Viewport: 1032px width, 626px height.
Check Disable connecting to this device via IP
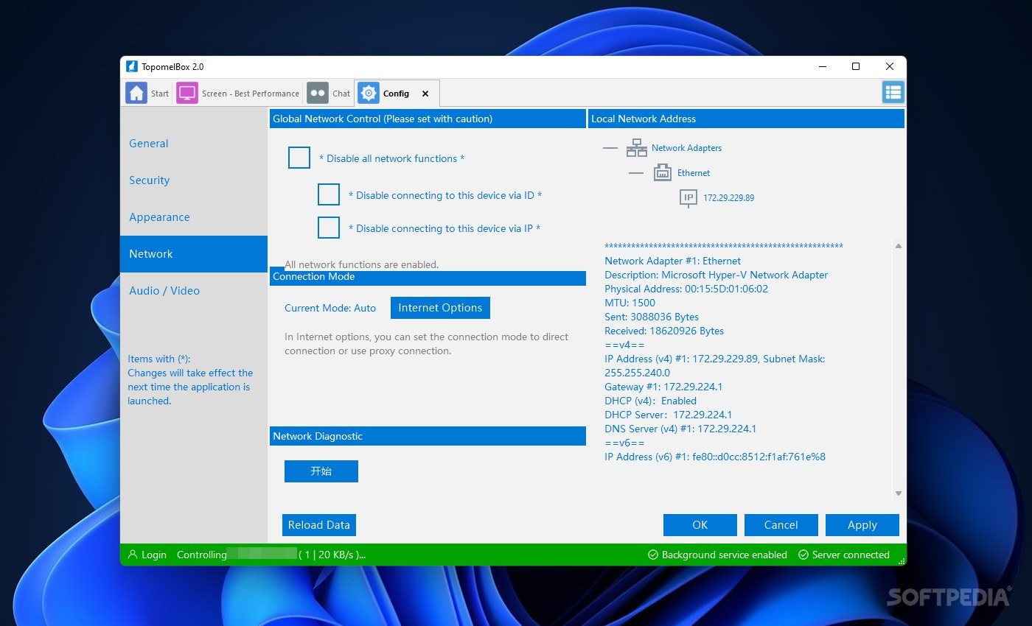pyautogui.click(x=329, y=228)
